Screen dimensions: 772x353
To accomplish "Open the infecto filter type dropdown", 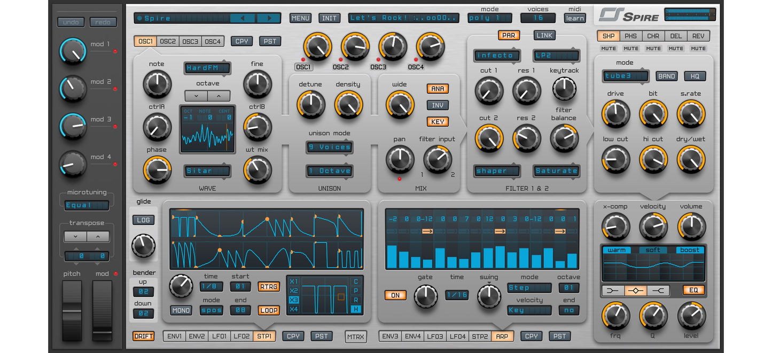I will pos(496,55).
